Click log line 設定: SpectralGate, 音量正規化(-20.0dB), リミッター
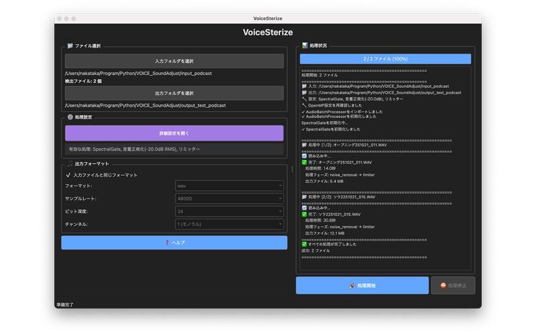 coord(356,98)
